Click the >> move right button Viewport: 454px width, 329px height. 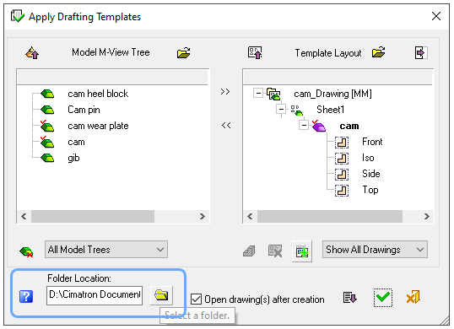225,92
